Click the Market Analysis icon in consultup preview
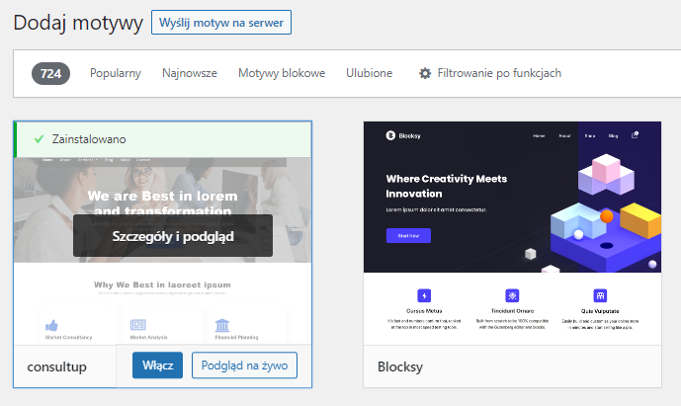Screen dimensions: 681x406 tap(137, 325)
